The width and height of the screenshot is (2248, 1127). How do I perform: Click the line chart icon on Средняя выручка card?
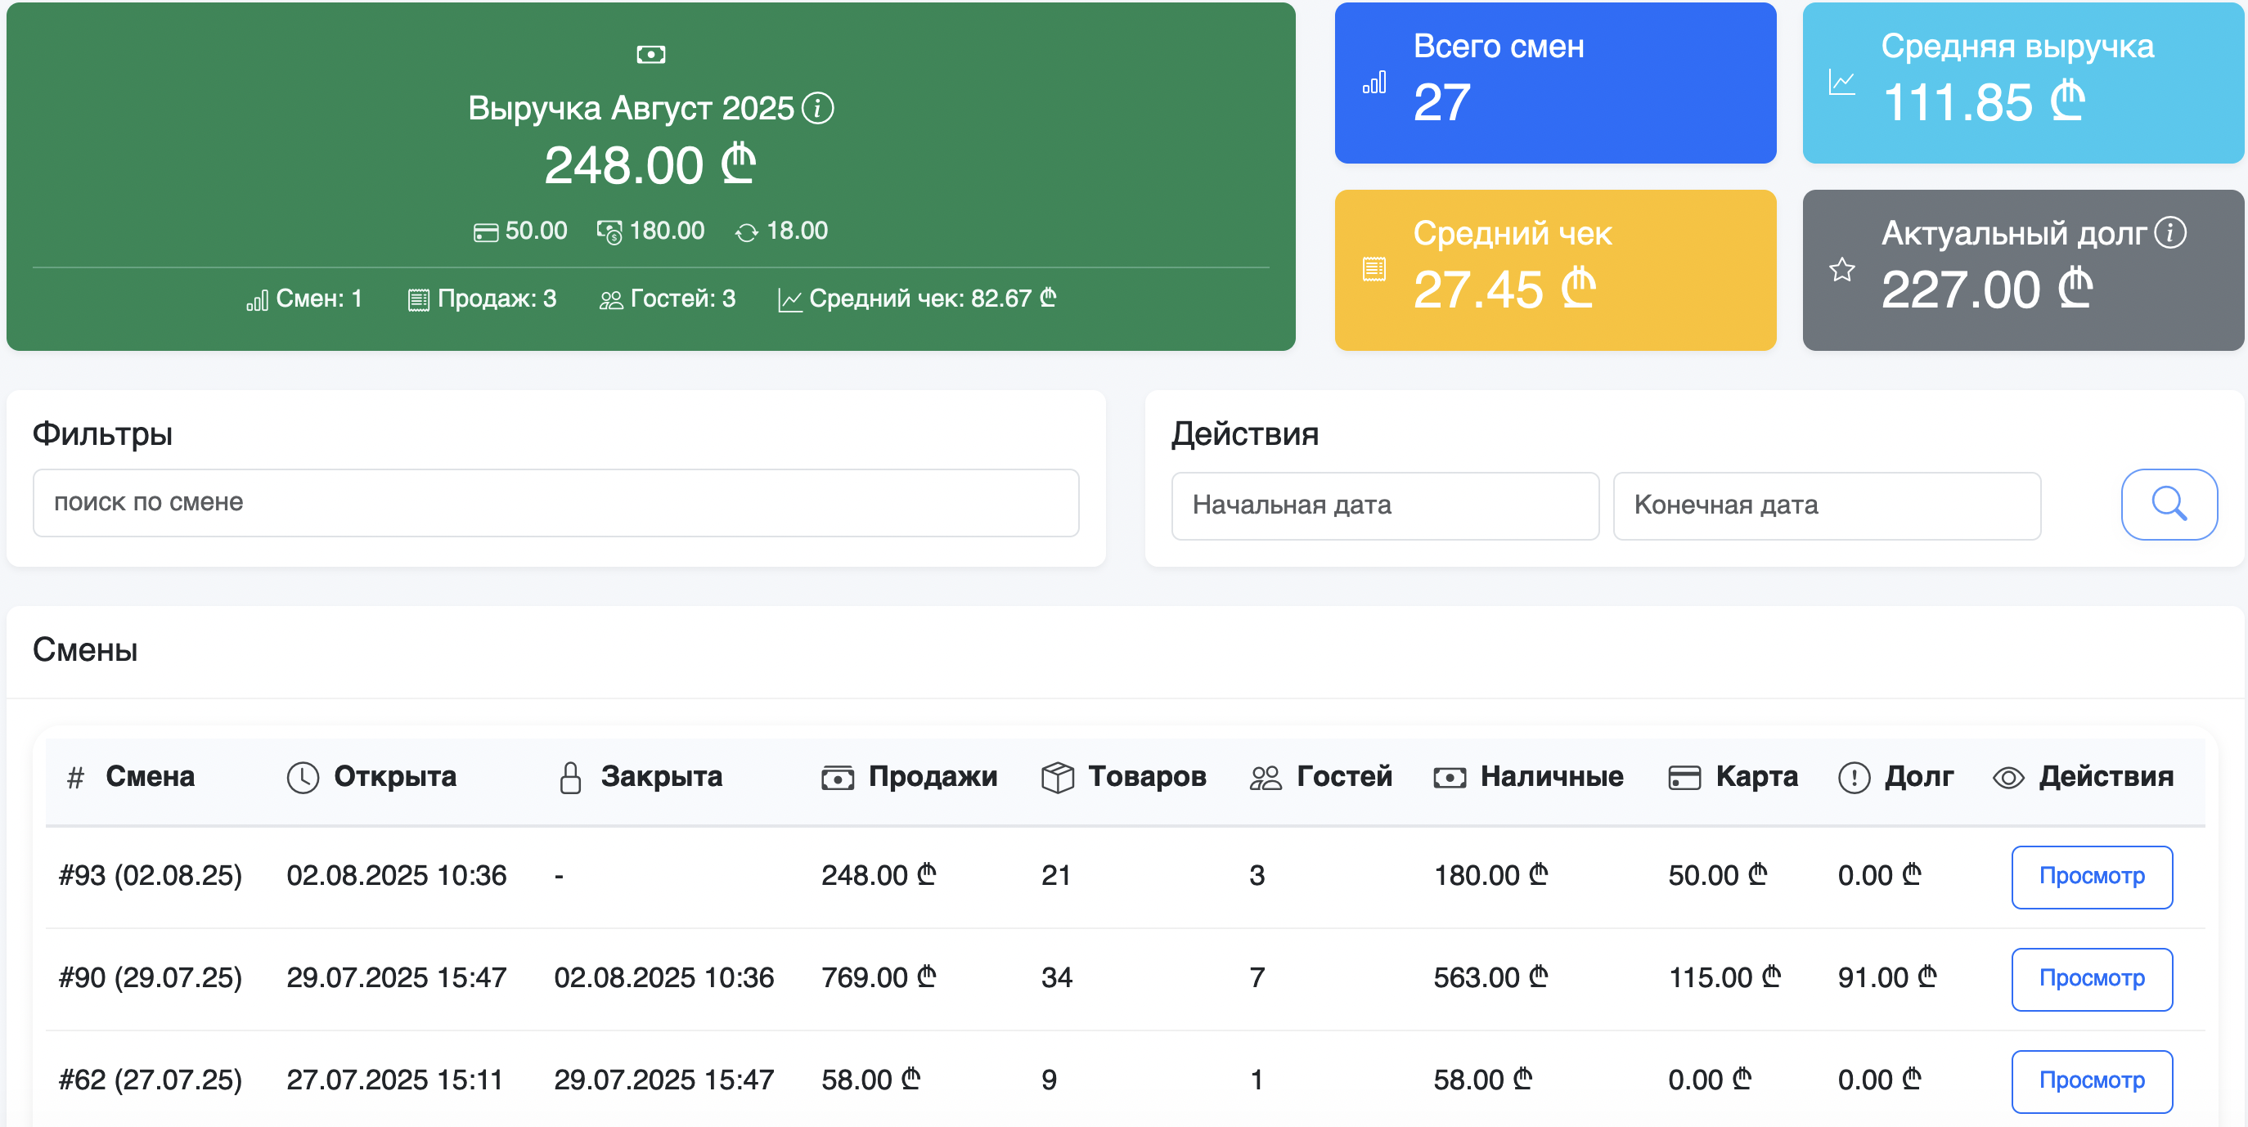(1841, 83)
